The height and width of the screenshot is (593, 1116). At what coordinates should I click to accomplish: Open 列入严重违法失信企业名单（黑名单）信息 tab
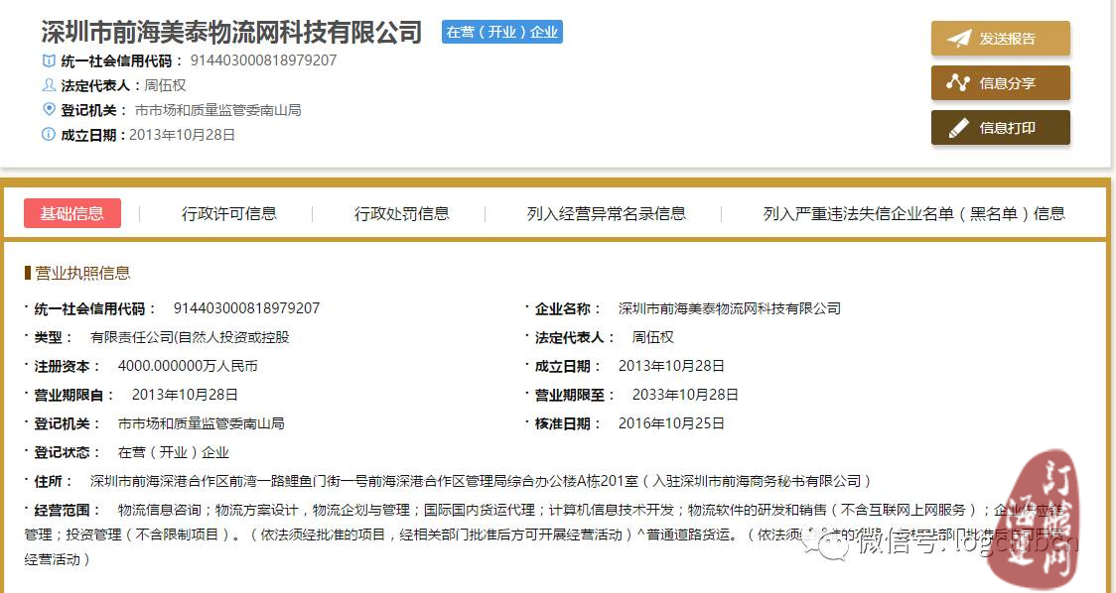(x=913, y=213)
